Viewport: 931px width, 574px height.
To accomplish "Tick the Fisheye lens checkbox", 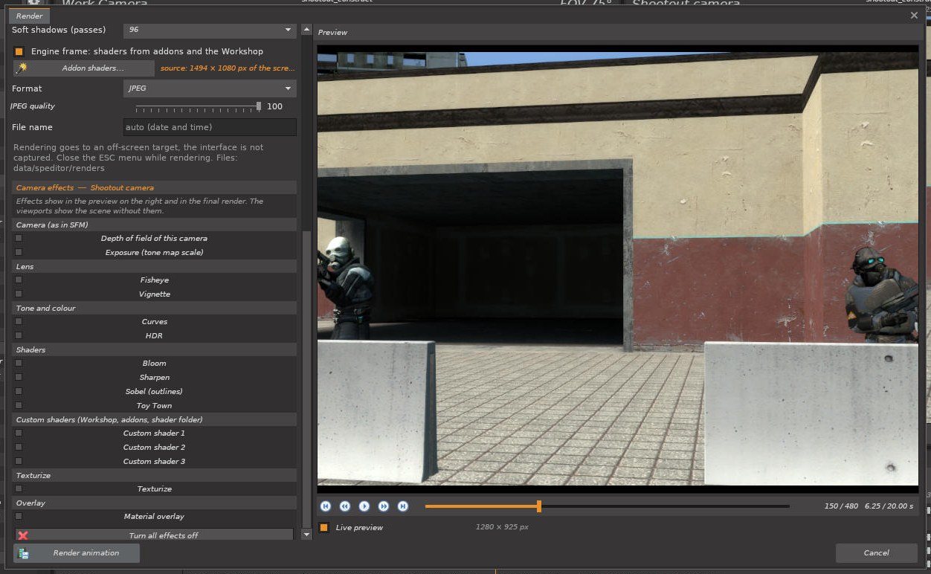I will (19, 280).
